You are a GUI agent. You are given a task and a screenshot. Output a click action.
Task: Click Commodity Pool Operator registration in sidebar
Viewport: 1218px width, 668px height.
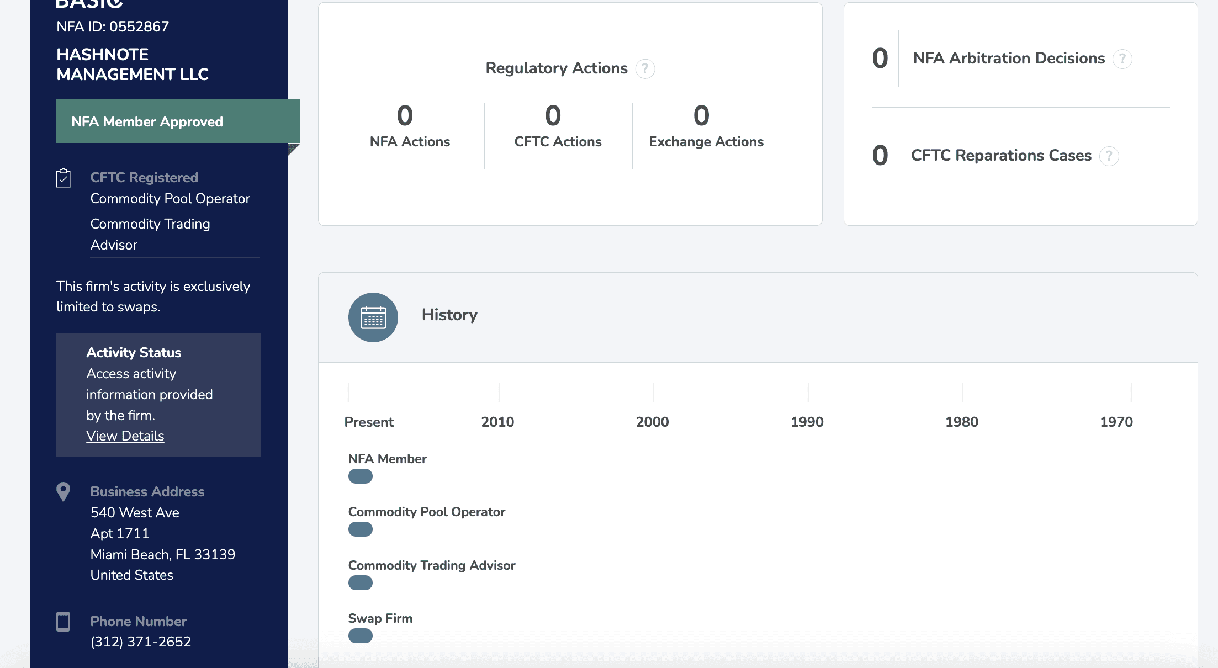click(170, 199)
